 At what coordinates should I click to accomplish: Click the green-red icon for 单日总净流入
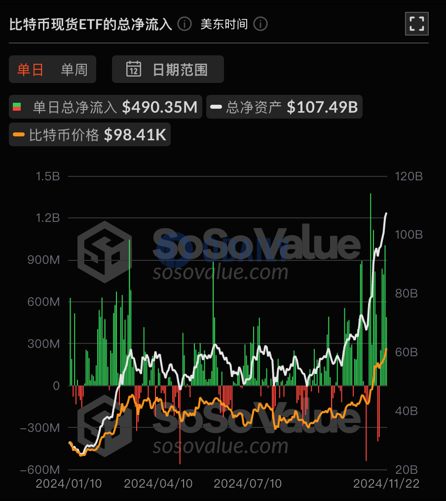[x=17, y=107]
